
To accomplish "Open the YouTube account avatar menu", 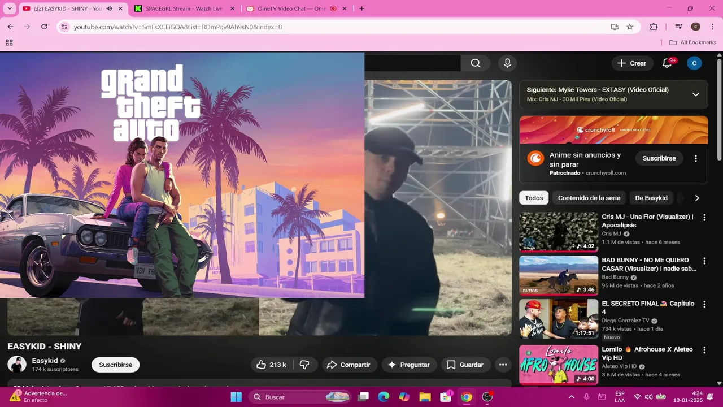I will (x=694, y=63).
